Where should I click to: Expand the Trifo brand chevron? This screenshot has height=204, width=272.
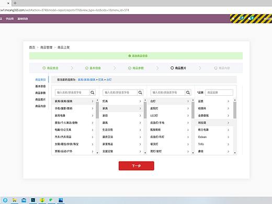tap(228, 144)
